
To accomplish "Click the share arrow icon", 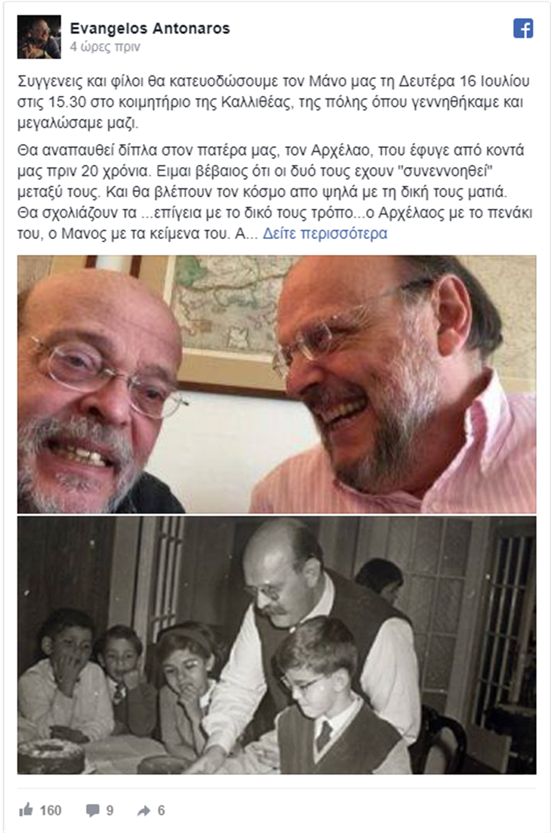I will pyautogui.click(x=143, y=811).
